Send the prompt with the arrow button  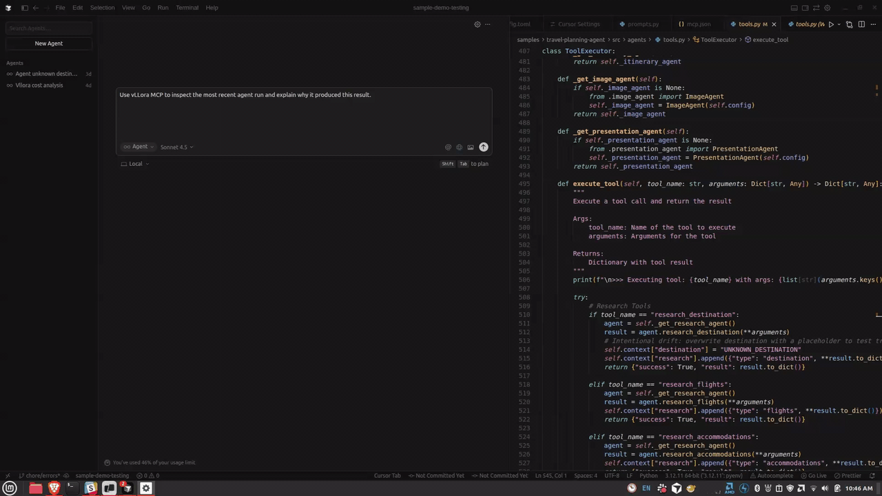484,147
